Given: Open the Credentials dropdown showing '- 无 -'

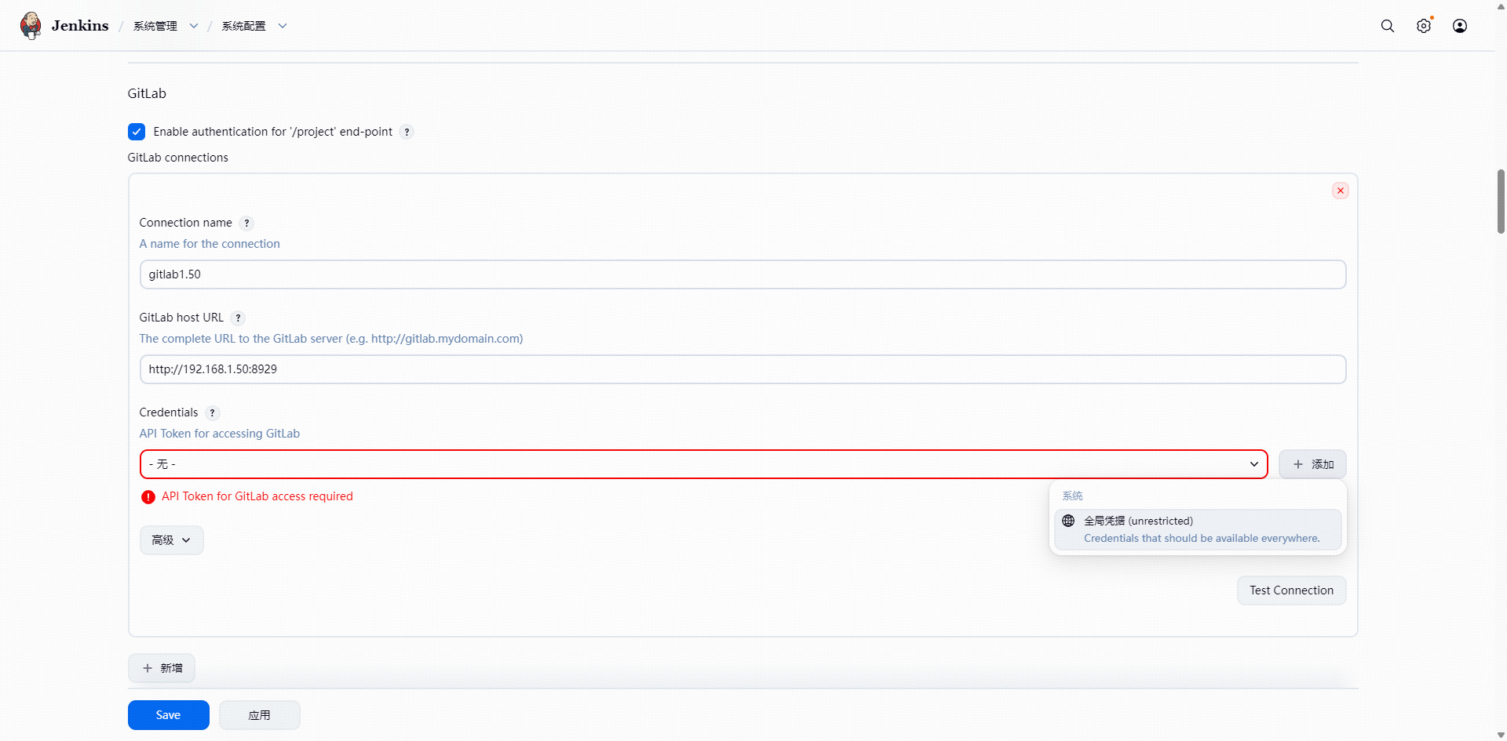Looking at the screenshot, I should tap(703, 464).
